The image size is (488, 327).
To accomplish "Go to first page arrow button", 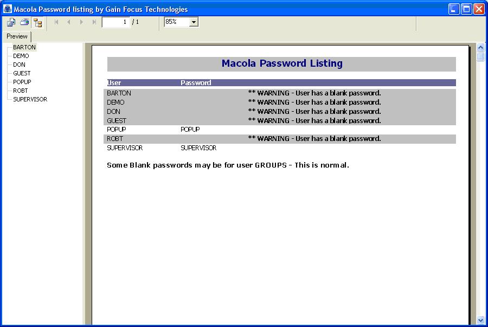I will tap(56, 22).
